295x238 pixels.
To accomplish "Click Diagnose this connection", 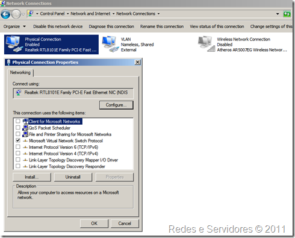I will coord(111,27).
